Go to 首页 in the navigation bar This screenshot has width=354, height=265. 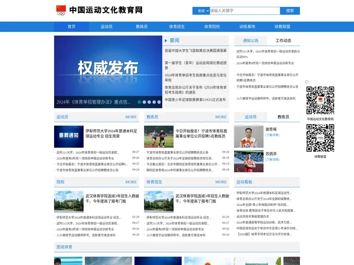71,26
